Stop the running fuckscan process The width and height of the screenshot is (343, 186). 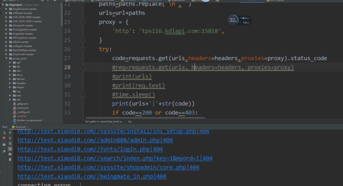pyautogui.click(x=4, y=138)
